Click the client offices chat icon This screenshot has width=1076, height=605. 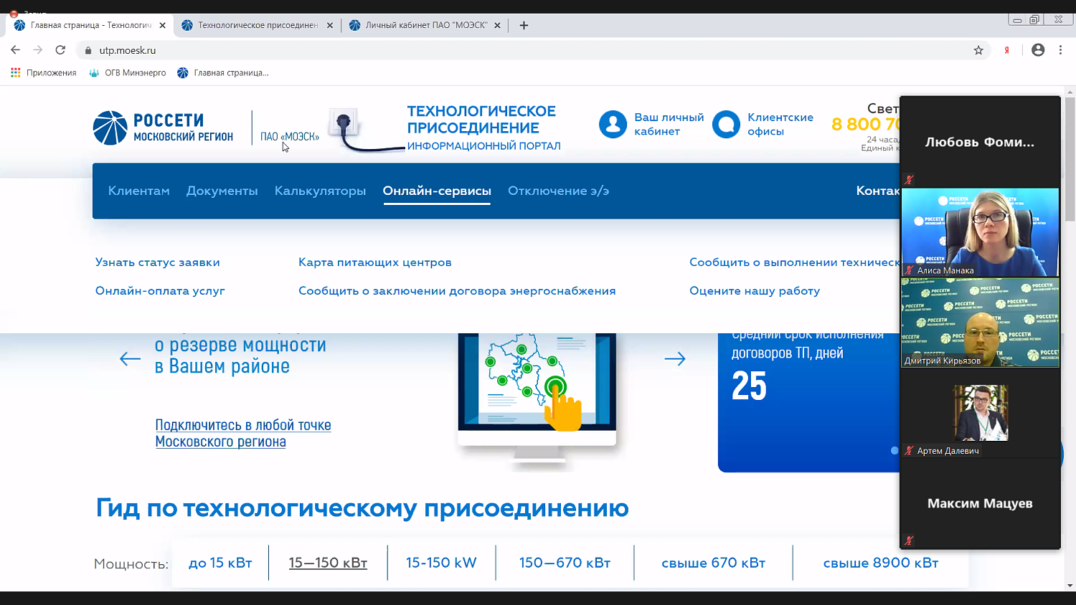coord(726,124)
